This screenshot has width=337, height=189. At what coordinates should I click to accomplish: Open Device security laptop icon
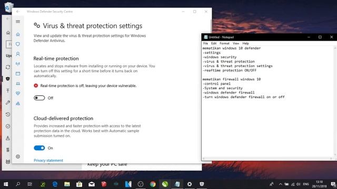click(x=18, y=83)
